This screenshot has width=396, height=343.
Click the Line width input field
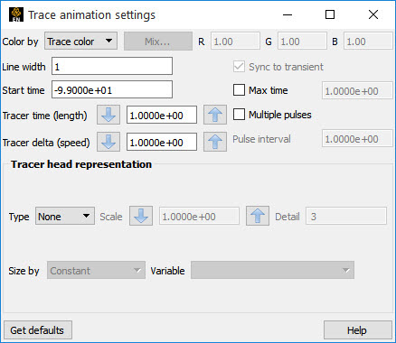pyautogui.click(x=112, y=66)
